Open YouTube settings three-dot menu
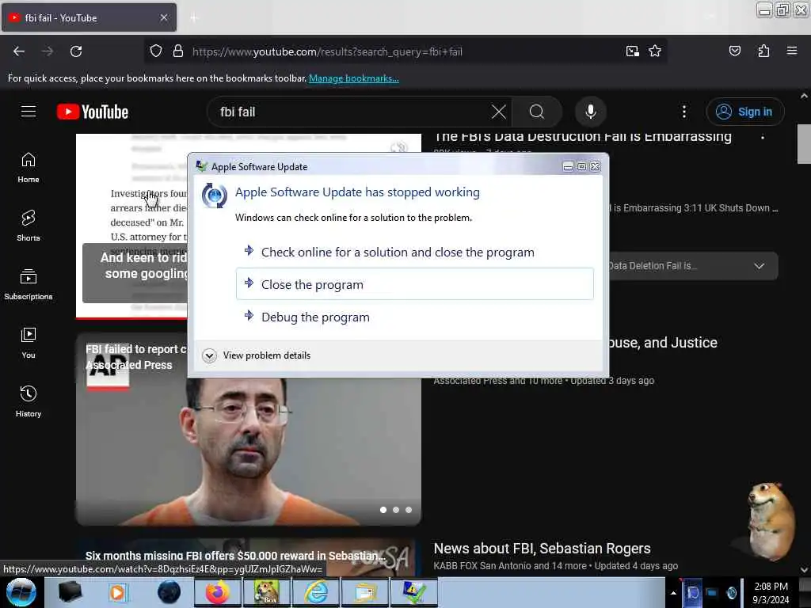 (683, 112)
